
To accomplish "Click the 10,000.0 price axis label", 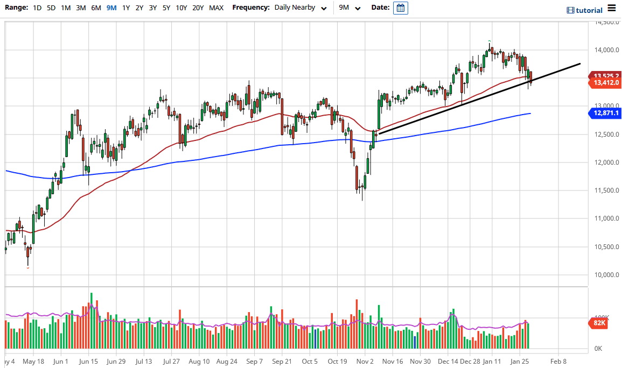I will pyautogui.click(x=606, y=275).
